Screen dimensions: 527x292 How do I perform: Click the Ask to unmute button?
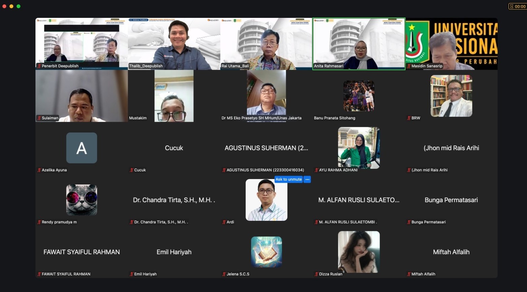pyautogui.click(x=288, y=179)
